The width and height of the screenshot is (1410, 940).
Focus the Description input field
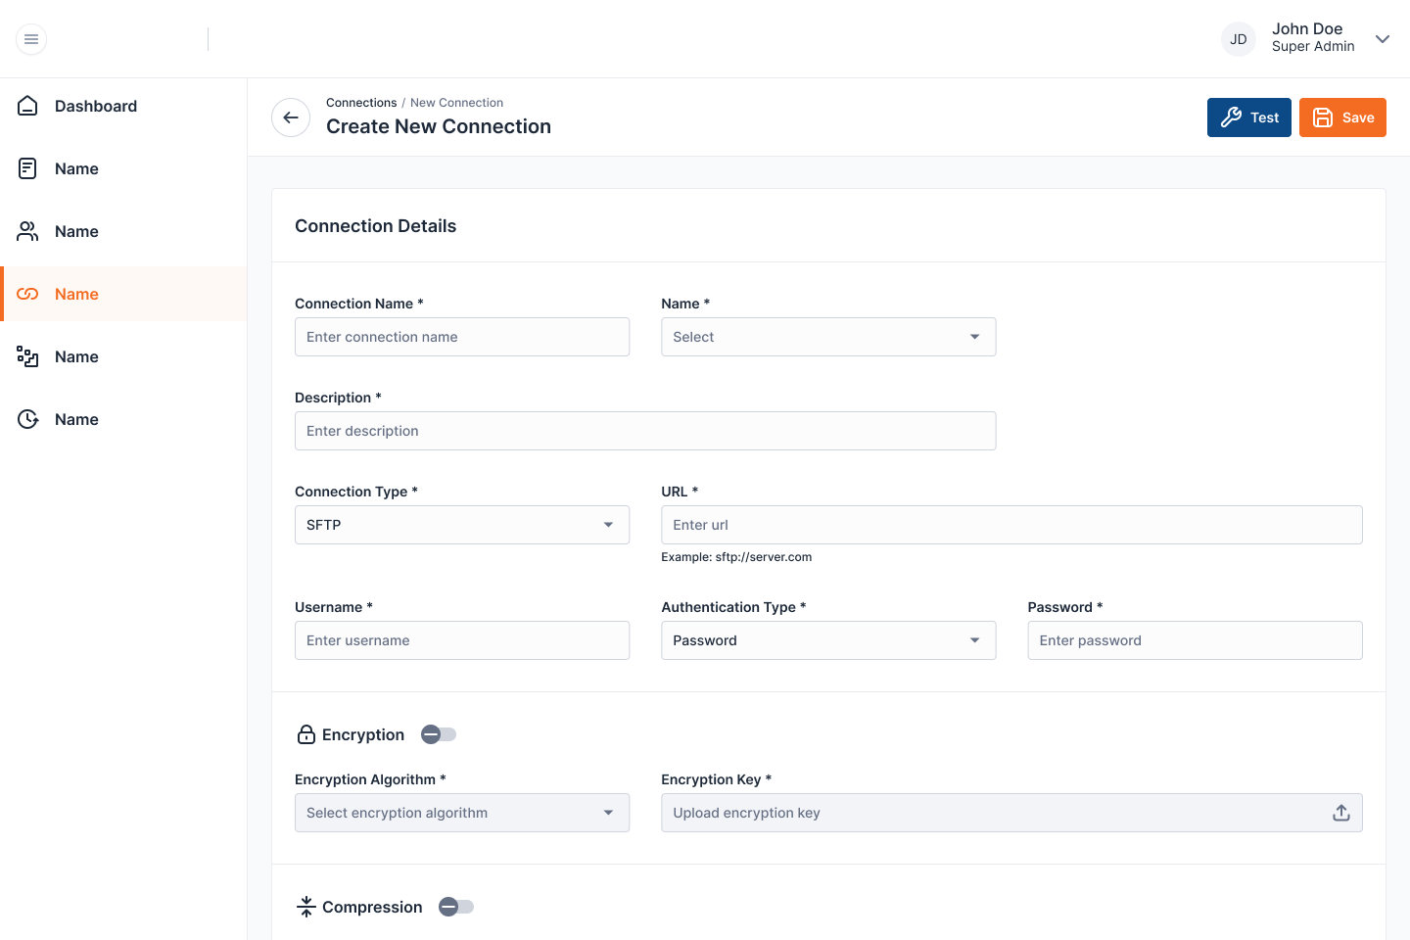pos(645,431)
